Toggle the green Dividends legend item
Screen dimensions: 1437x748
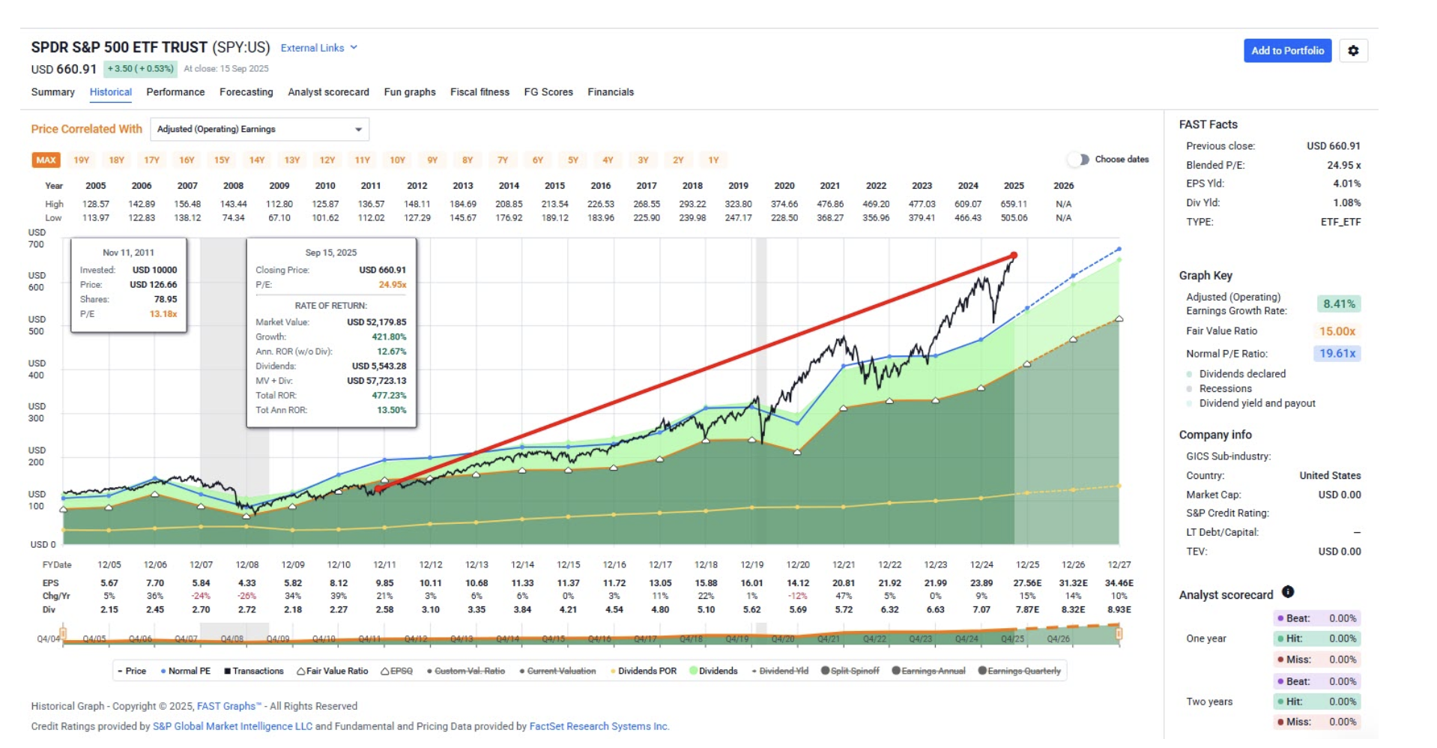point(713,672)
